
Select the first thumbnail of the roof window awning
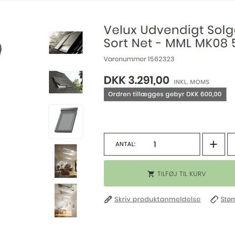point(66,43)
